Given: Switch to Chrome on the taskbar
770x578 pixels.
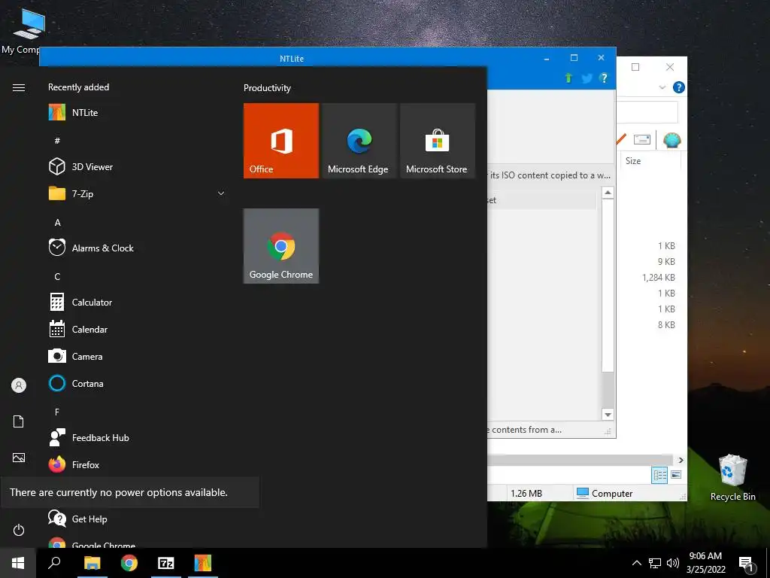Looking at the screenshot, I should [x=129, y=563].
